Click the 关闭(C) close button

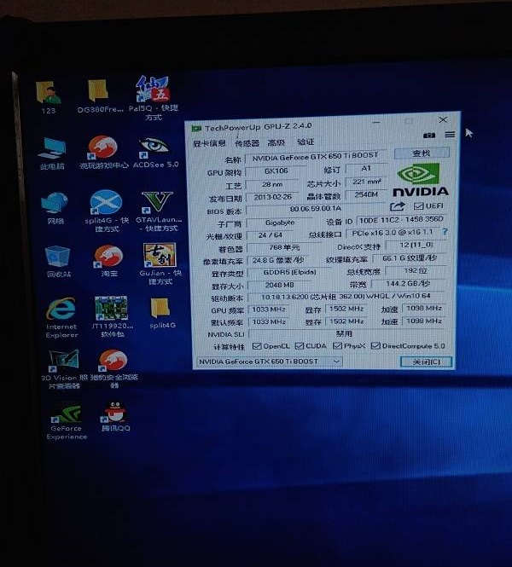coord(427,362)
